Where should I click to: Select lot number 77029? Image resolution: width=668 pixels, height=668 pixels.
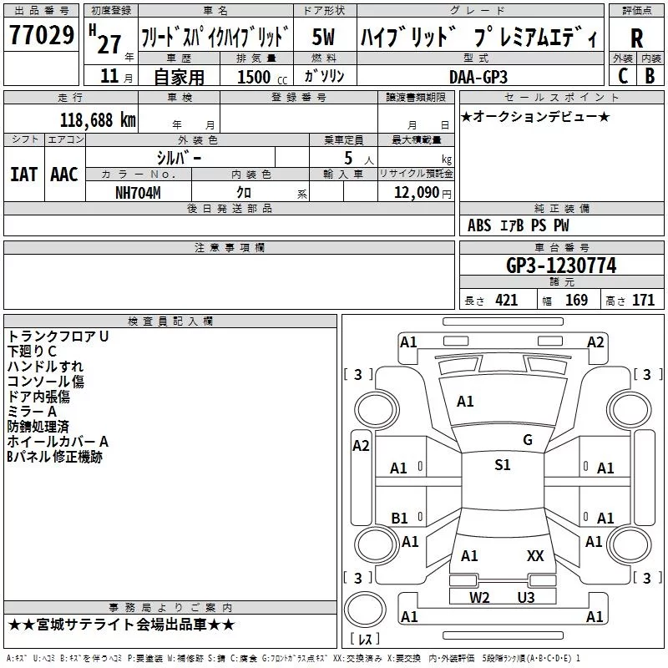(x=41, y=35)
